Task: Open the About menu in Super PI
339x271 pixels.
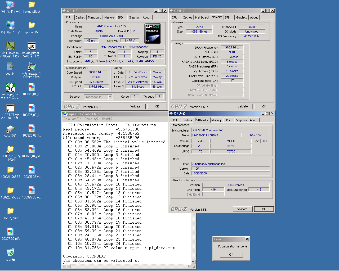Action: click(x=91, y=119)
